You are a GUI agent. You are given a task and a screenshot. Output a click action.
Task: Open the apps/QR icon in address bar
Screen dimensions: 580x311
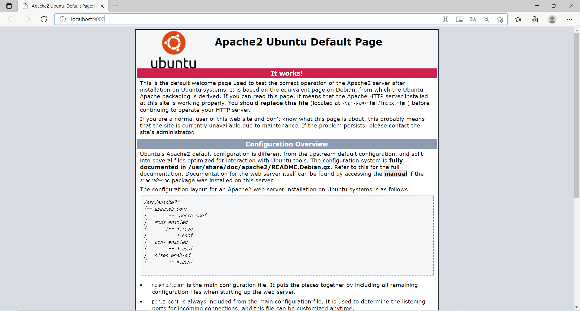(x=446, y=19)
